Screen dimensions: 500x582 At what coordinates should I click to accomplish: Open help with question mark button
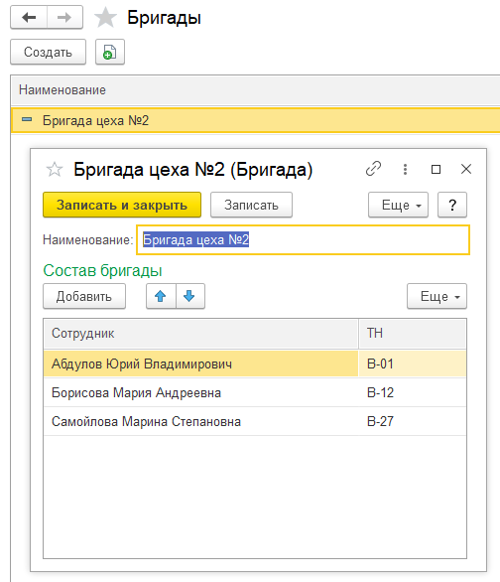click(x=452, y=205)
